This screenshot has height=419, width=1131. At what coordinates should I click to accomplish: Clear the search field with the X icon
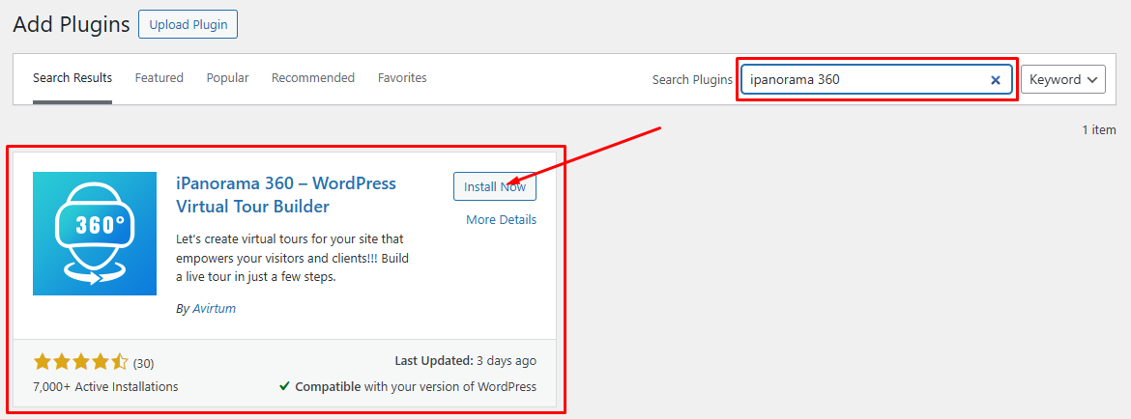[996, 80]
